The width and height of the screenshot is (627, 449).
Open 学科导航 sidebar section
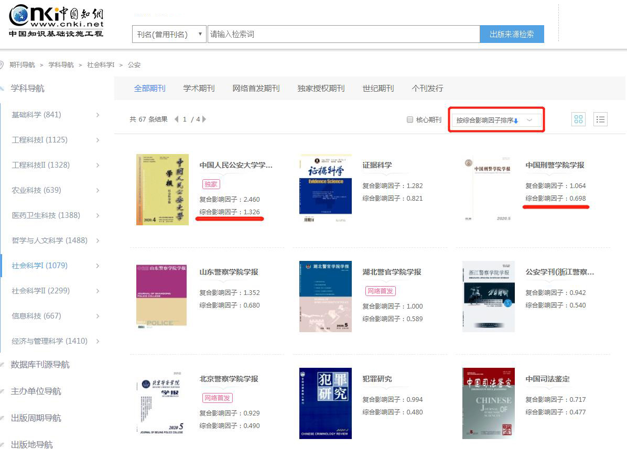coord(28,89)
